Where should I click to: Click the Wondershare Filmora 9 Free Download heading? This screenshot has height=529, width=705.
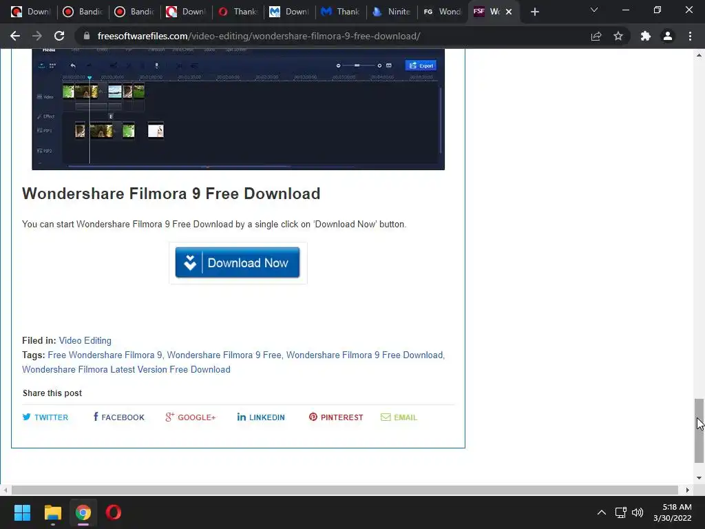171,194
